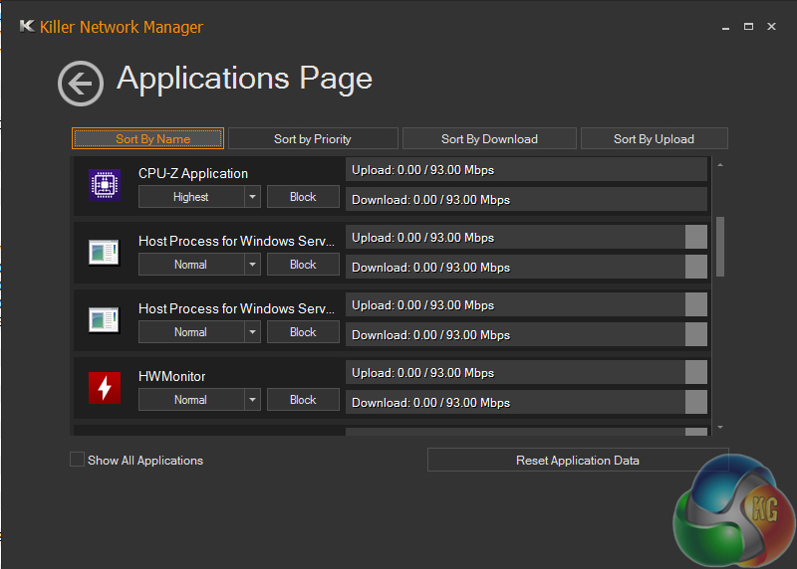Block the HWMonitor application
The image size is (797, 569).
pos(303,400)
